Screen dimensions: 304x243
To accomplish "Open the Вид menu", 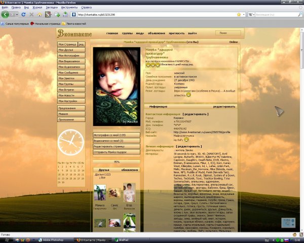I will [x=26, y=8].
